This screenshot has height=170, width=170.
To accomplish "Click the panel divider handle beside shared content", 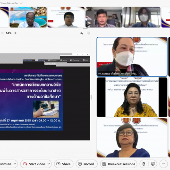I will click(x=91, y=97).
